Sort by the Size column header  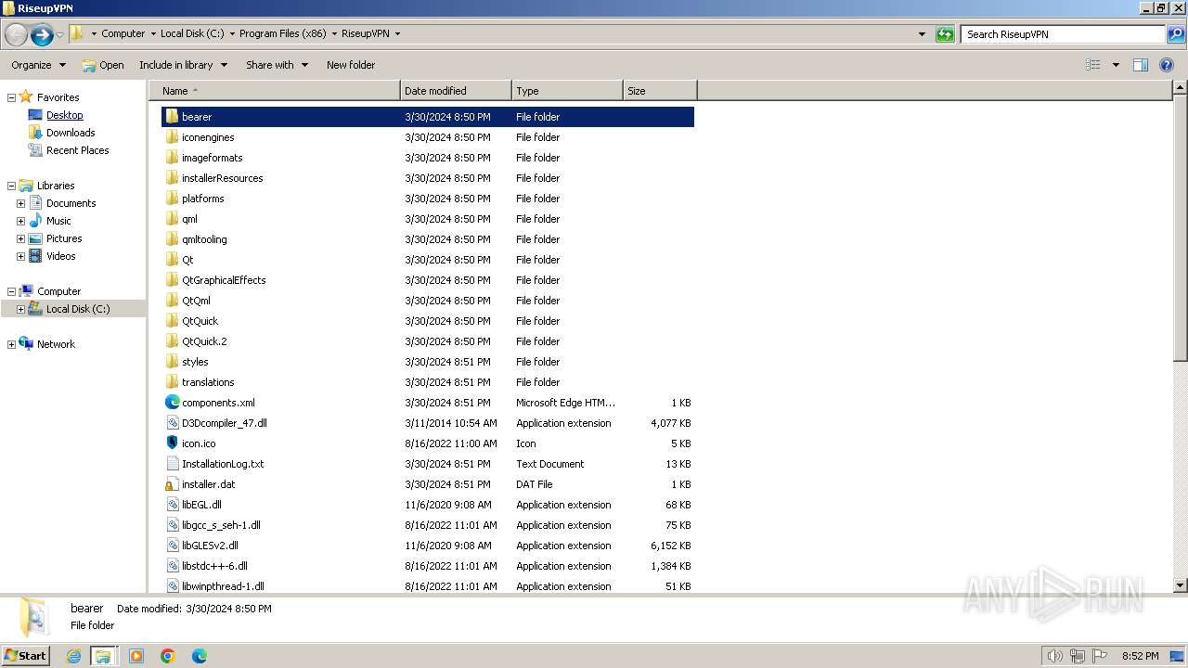pyautogui.click(x=660, y=91)
